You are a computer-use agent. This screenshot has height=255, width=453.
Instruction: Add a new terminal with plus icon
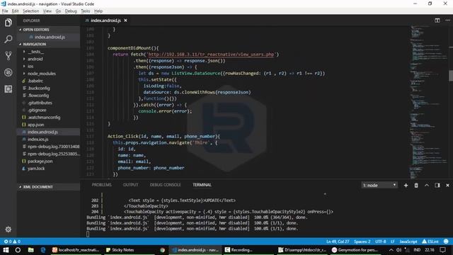406,186
